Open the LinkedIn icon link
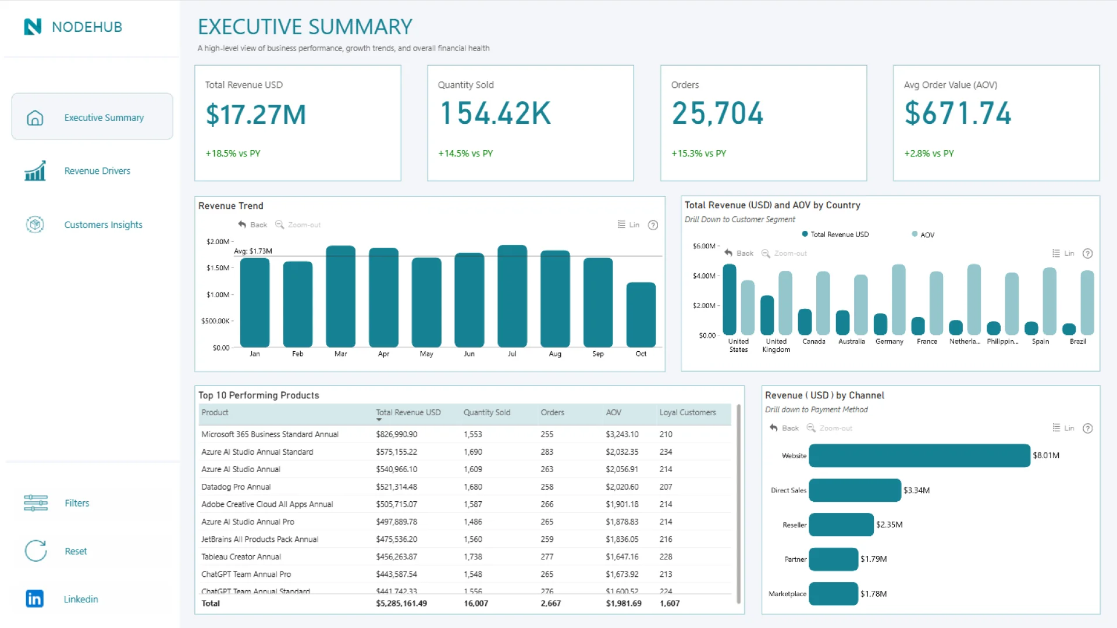The height and width of the screenshot is (628, 1117). [x=35, y=598]
